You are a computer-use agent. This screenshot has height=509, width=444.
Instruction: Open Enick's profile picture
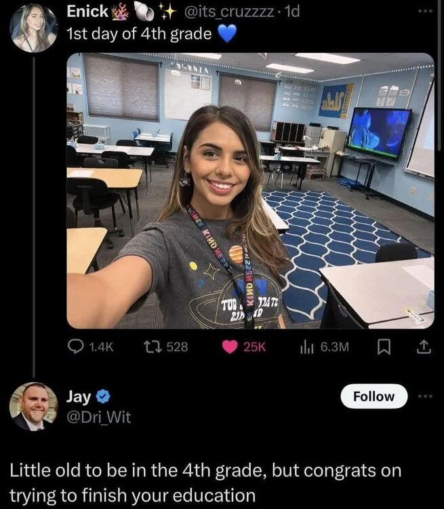pyautogui.click(x=33, y=28)
